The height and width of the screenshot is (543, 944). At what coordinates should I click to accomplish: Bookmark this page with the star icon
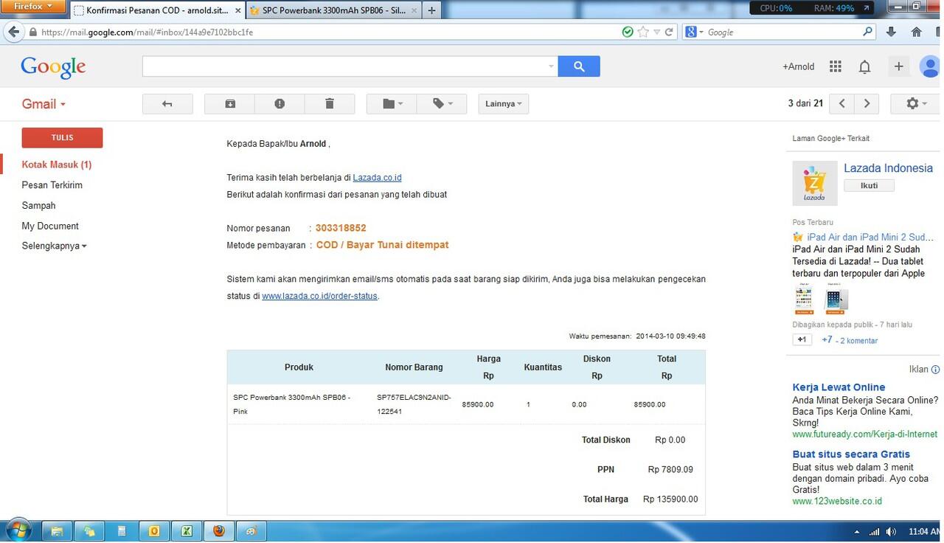(x=643, y=32)
